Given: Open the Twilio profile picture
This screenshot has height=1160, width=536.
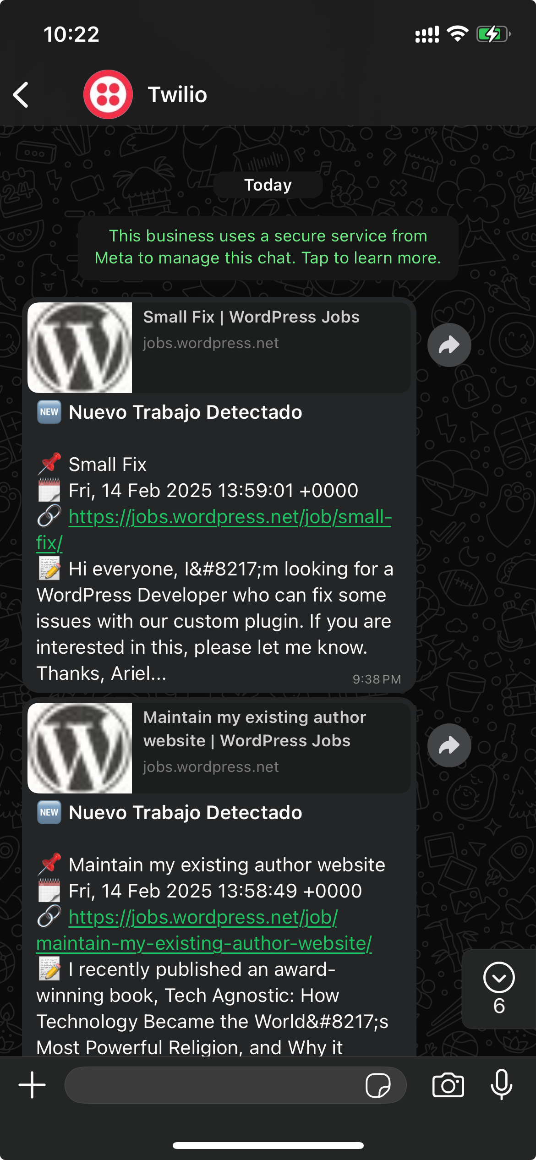Looking at the screenshot, I should (108, 94).
